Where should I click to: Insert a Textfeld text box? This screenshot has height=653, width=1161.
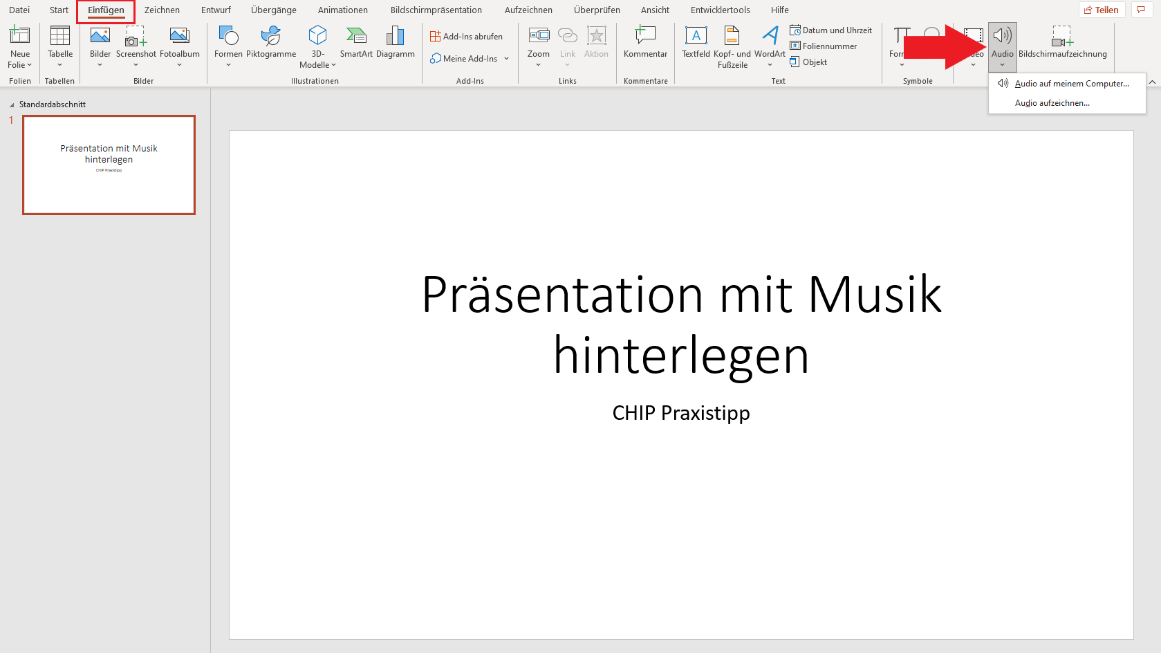pyautogui.click(x=696, y=42)
